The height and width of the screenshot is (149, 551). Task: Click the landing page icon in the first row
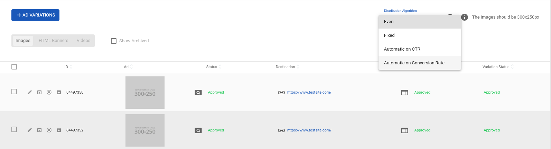click(404, 93)
